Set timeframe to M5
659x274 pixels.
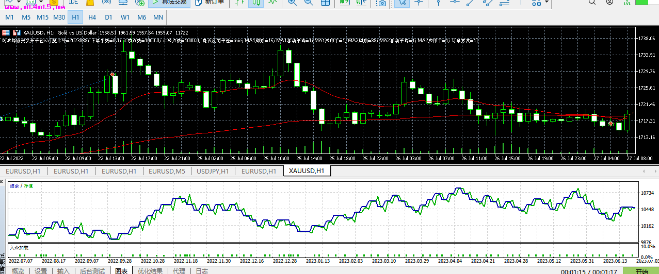coord(26,17)
